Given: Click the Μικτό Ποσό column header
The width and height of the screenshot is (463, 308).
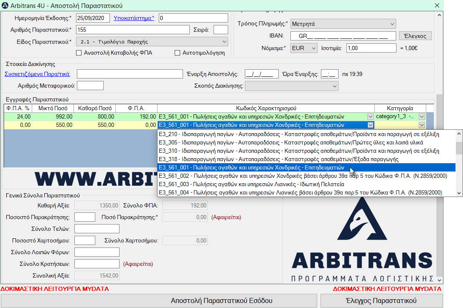Looking at the screenshot, I should coord(53,108).
